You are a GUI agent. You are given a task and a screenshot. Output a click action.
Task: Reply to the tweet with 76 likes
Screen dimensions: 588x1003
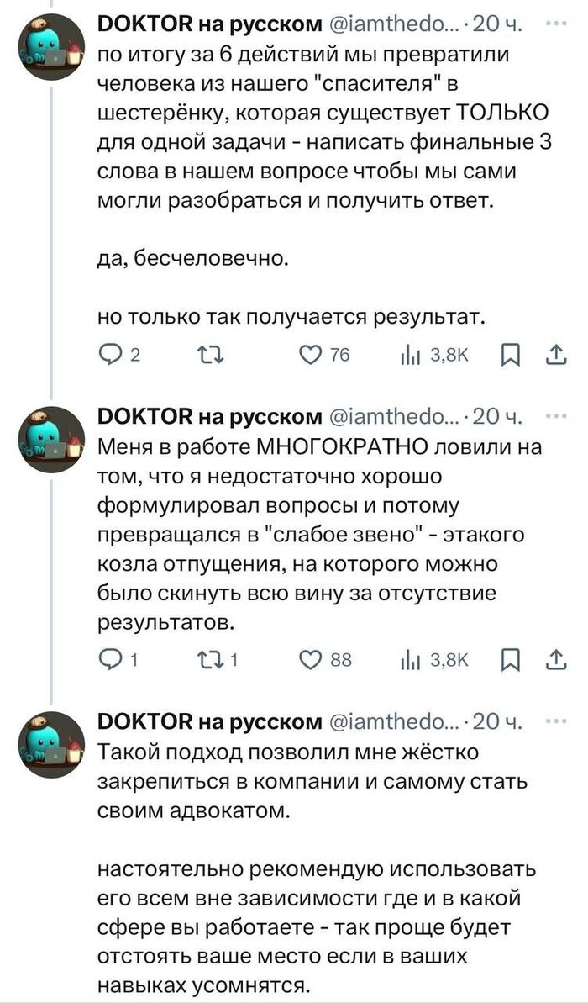tap(110, 356)
